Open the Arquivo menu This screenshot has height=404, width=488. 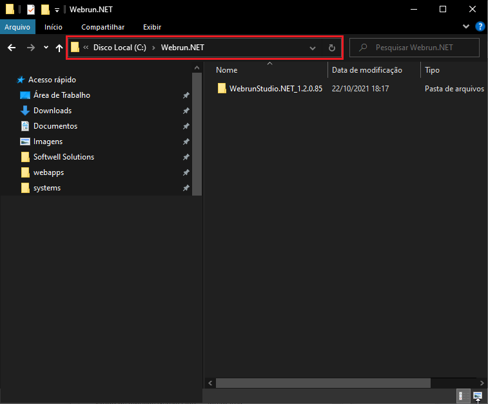(19, 27)
